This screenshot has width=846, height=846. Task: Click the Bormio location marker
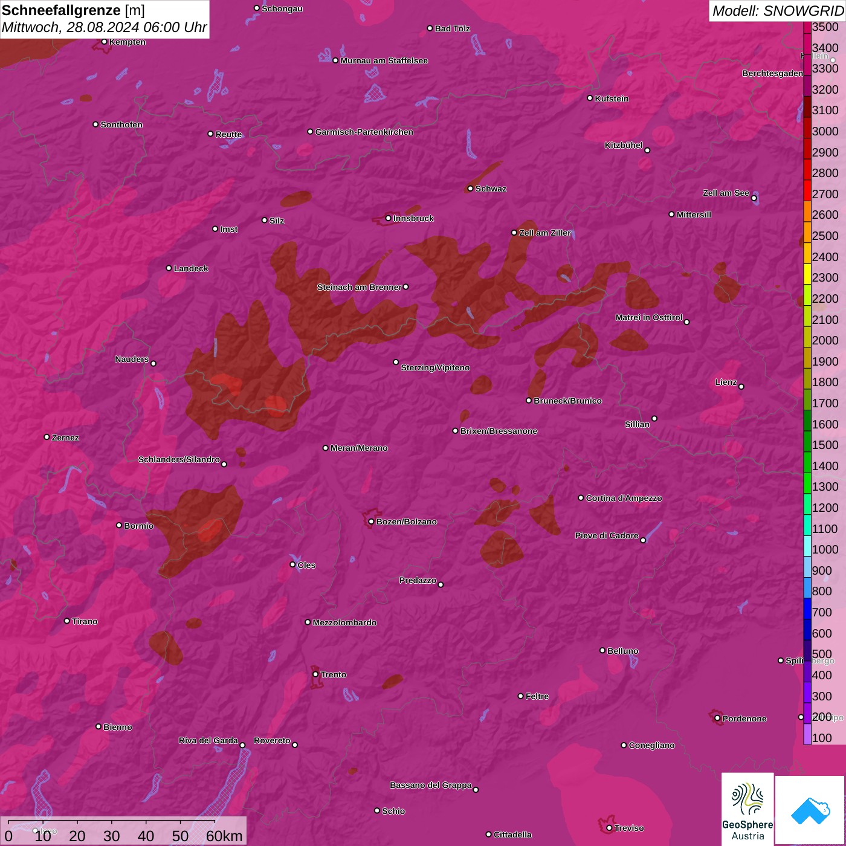tap(119, 525)
